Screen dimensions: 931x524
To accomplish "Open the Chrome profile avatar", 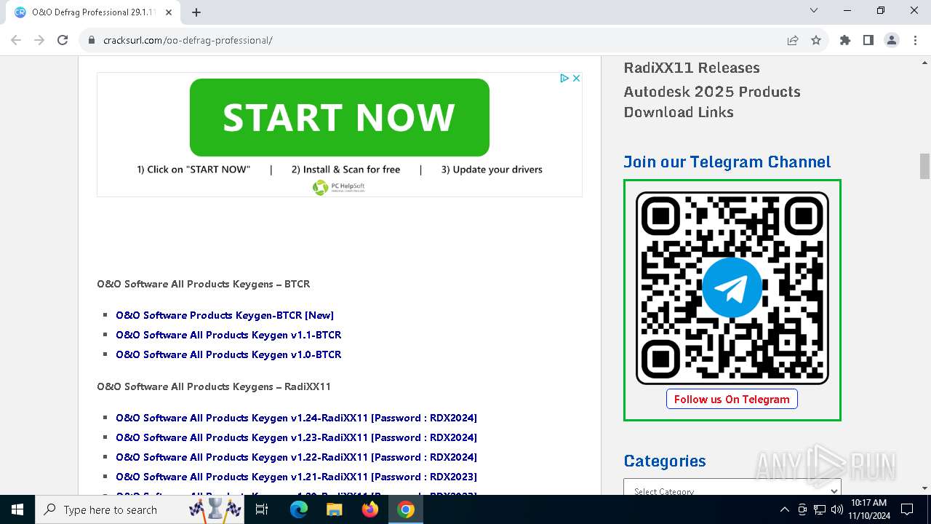I will [892, 40].
